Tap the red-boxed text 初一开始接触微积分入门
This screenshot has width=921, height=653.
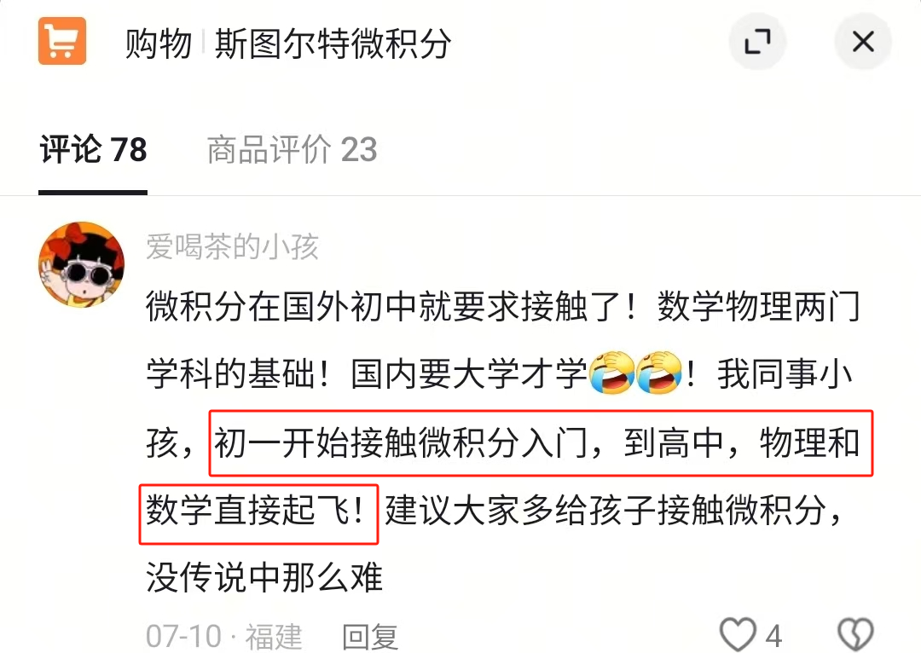[401, 442]
